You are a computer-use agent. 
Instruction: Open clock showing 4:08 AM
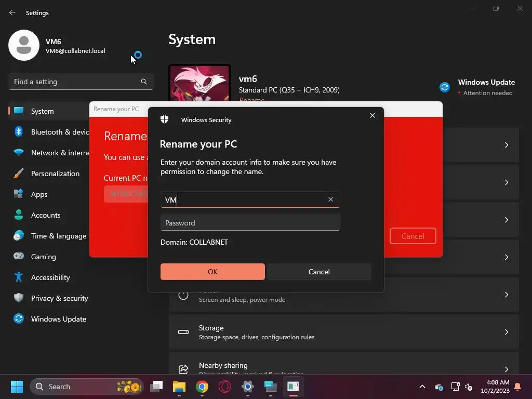coord(495,387)
